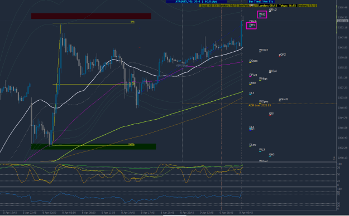Click the 2318.93 price axis value
349x216 pixels.
point(342,107)
